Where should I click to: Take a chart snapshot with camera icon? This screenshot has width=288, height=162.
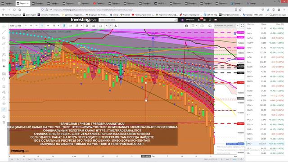pos(186,26)
